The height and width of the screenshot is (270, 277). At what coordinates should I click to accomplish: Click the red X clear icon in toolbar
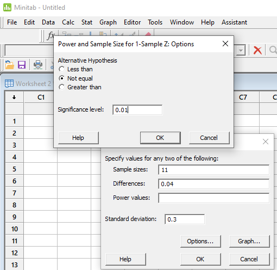tap(257, 50)
